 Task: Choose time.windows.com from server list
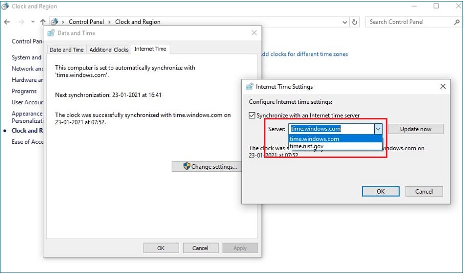coord(335,139)
